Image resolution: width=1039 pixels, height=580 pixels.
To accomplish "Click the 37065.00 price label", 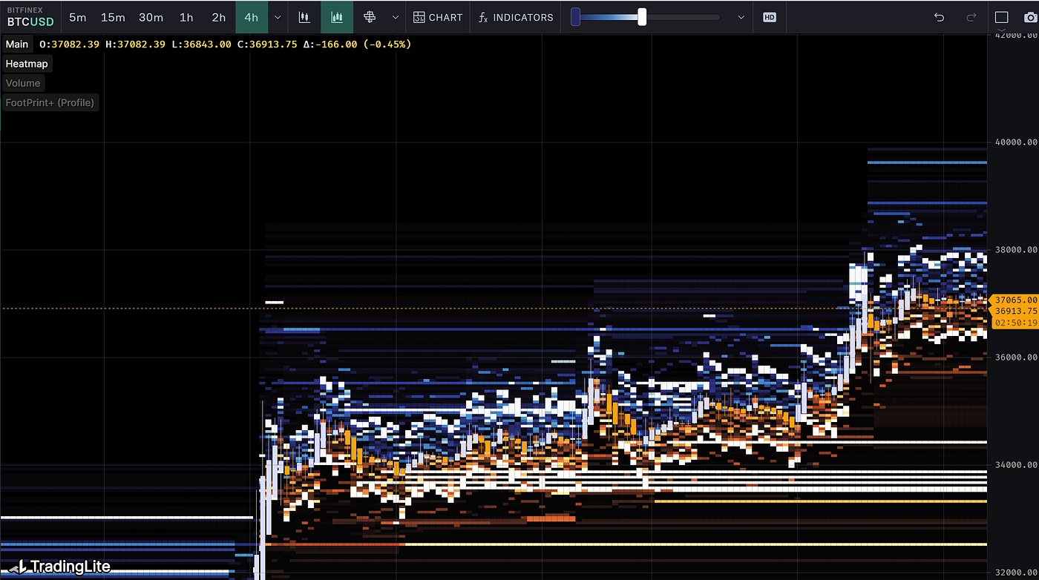I will 1015,300.
